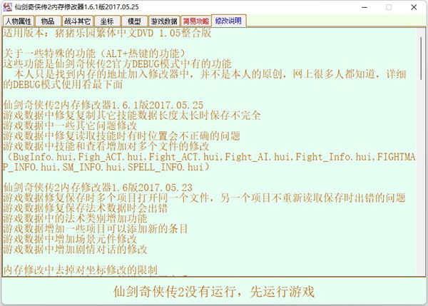Screen dimensions: 428x306
Task: Select the 战斗其它 tab
Action: [78, 21]
